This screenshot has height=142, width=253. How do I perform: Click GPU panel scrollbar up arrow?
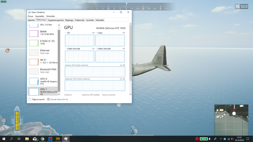point(130,24)
